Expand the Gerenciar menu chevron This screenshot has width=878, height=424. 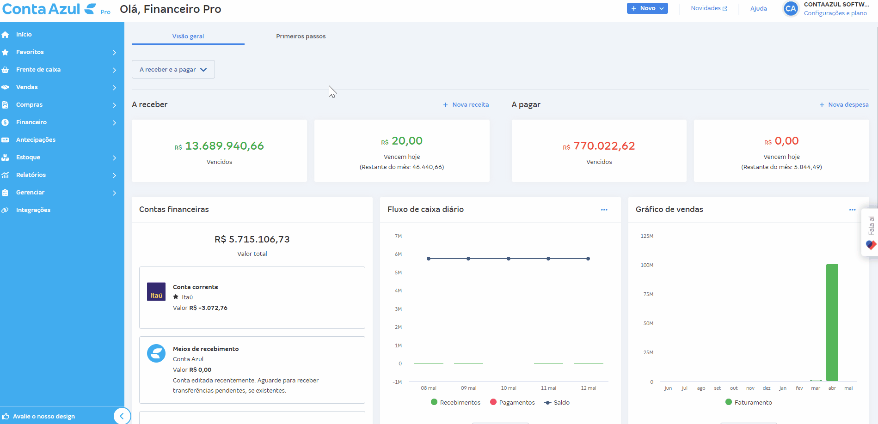coord(114,193)
